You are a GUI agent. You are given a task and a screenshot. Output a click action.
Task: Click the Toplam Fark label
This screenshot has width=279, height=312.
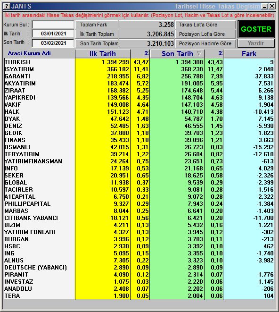(97, 25)
